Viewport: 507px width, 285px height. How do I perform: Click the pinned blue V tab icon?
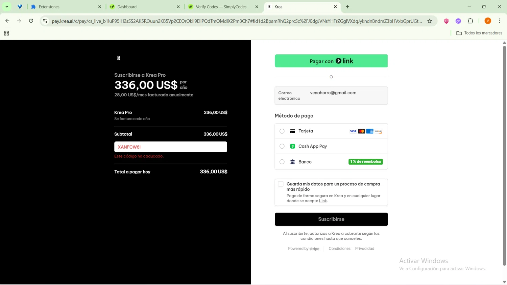pyautogui.click(x=20, y=7)
